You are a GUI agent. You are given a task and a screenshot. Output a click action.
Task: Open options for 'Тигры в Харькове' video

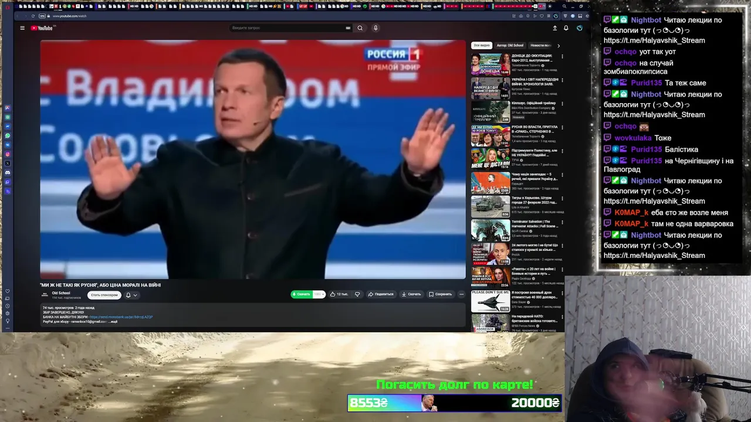click(x=562, y=199)
